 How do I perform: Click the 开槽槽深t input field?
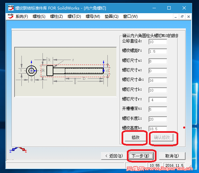click(x=158, y=109)
